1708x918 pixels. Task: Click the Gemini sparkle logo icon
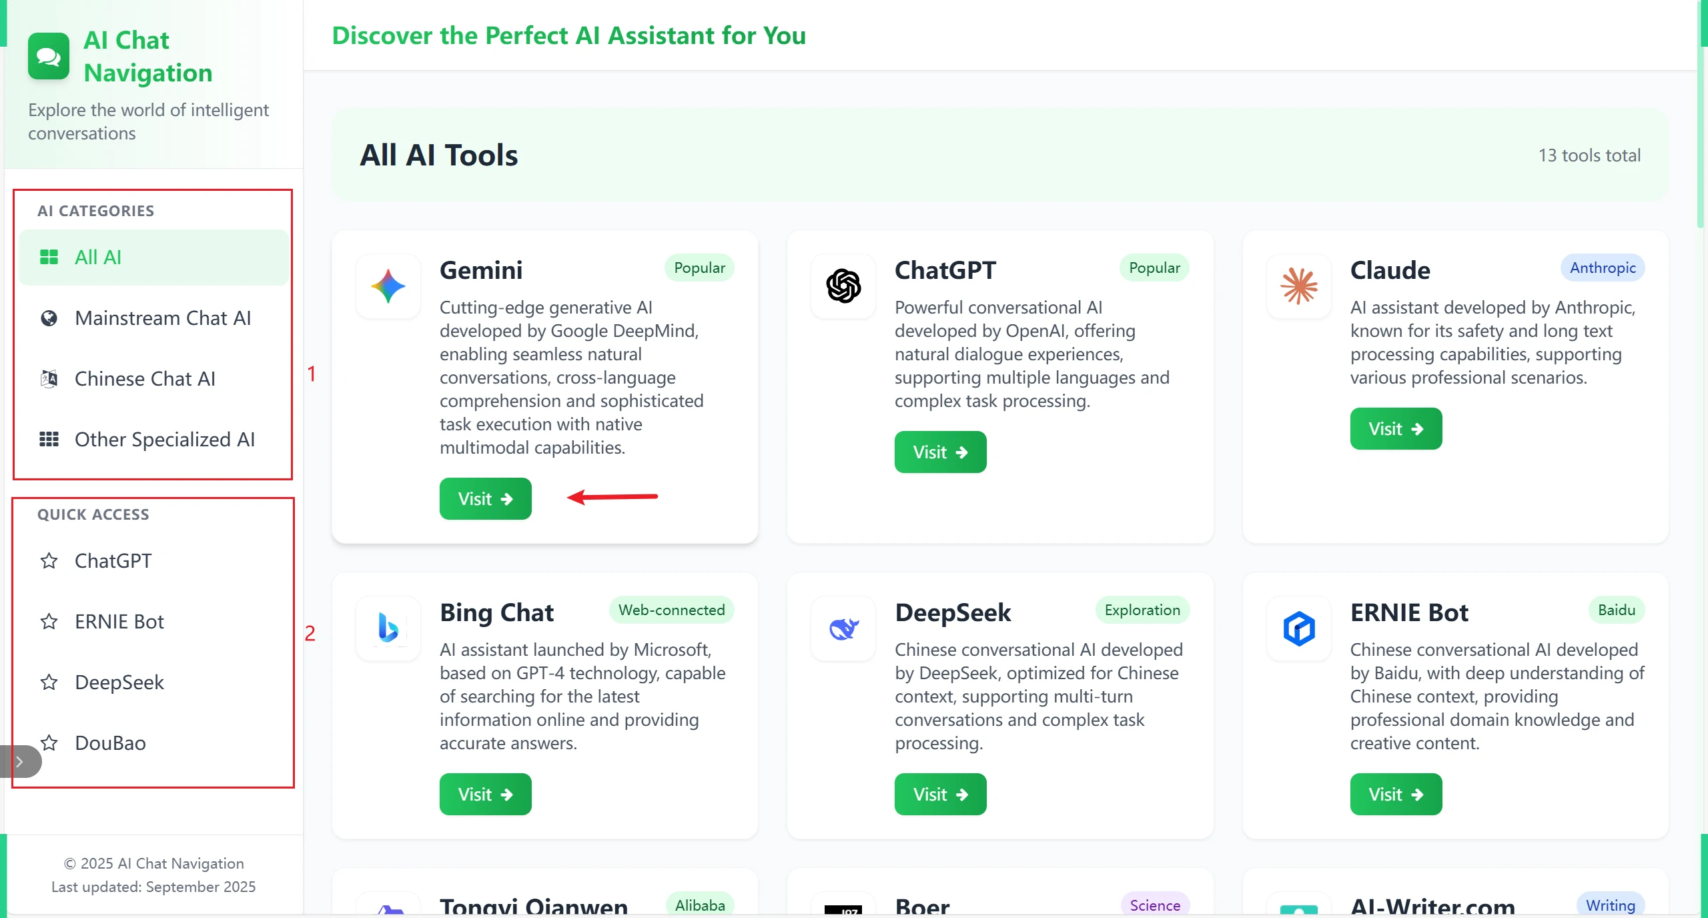[x=388, y=286]
